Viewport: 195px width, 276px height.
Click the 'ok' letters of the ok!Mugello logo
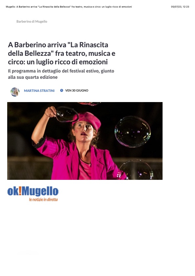(x=13, y=192)
